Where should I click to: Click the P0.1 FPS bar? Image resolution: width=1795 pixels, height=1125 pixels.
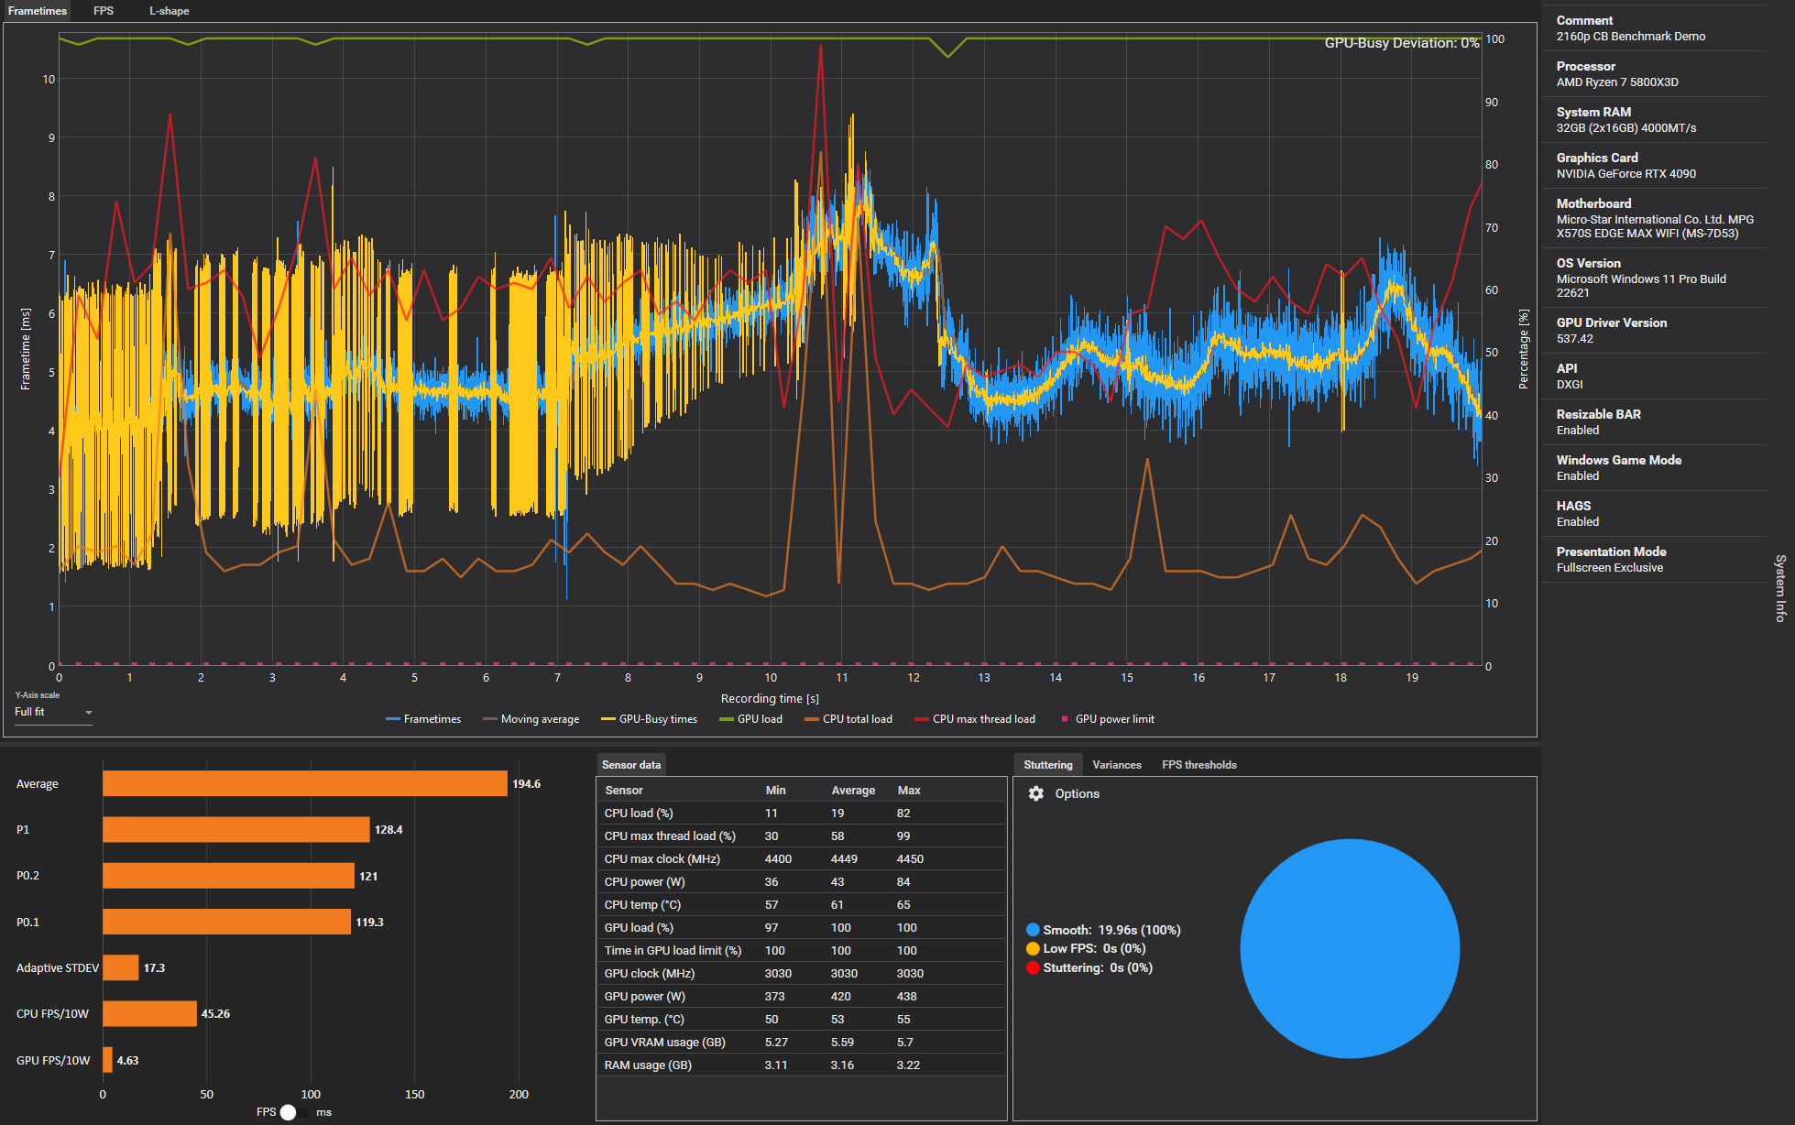226,922
